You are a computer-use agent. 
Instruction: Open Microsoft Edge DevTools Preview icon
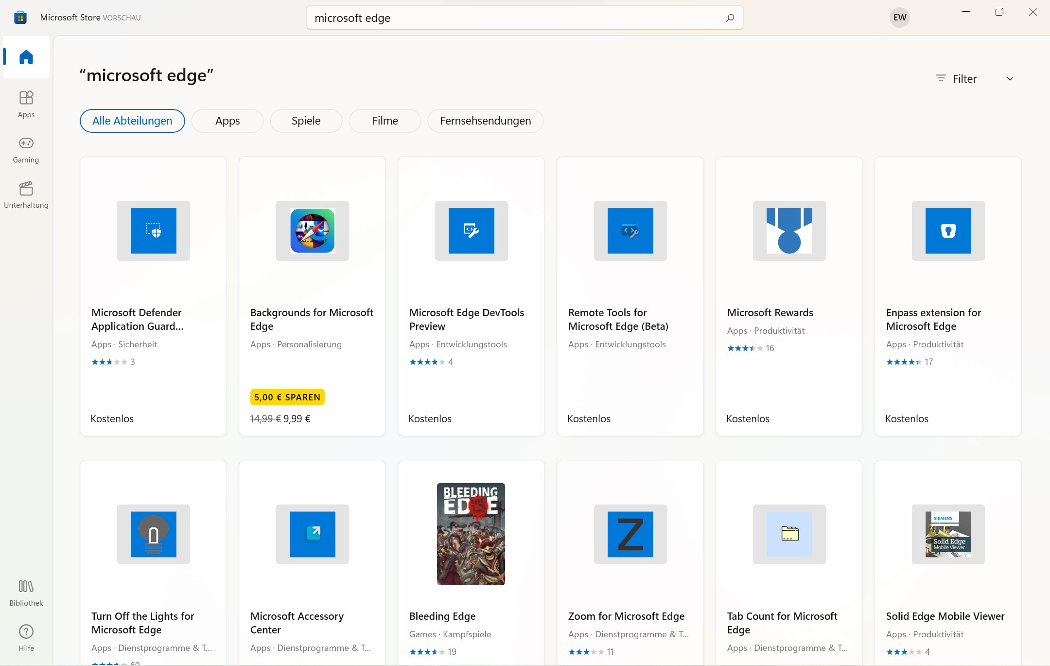point(472,231)
